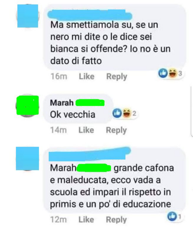This screenshot has height=227, width=193.
Task: Open the reaction count '3' on first comment
Action: (180, 73)
